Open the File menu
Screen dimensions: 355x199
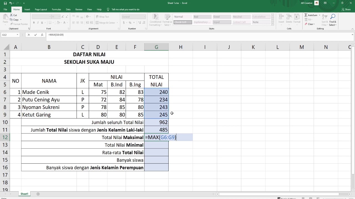click(5, 9)
